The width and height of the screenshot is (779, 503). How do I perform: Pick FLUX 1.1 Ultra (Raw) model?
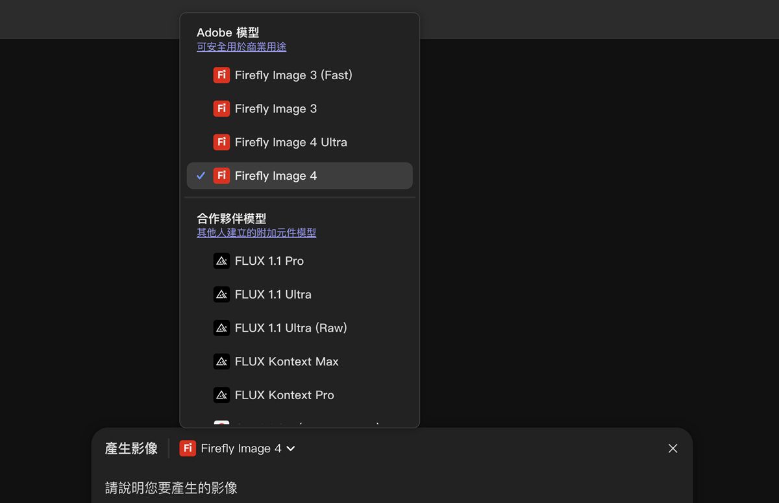pyautogui.click(x=291, y=328)
